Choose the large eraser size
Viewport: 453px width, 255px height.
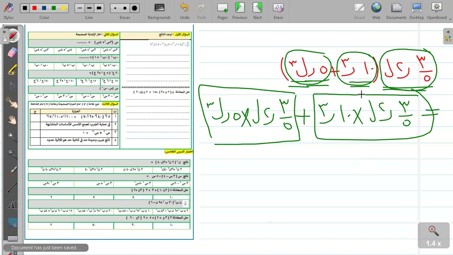click(x=134, y=8)
